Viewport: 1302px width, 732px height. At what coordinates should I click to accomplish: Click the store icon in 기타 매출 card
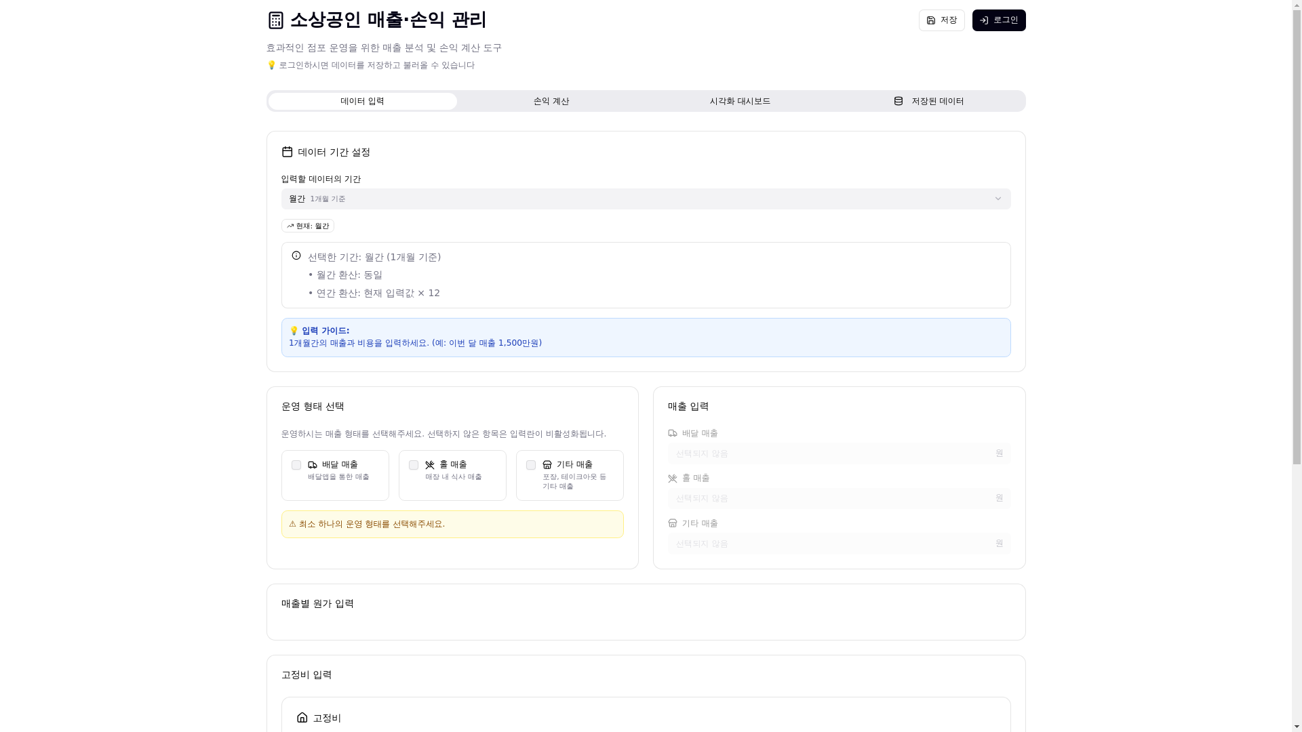[x=547, y=465]
